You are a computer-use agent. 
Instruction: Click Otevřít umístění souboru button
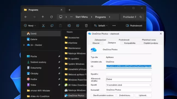click(103, 95)
